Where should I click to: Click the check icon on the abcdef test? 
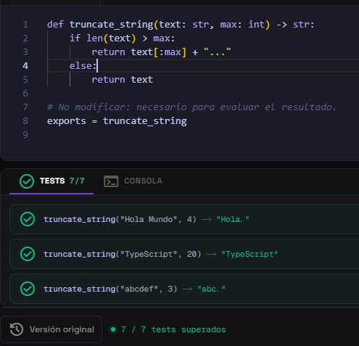[28, 289]
